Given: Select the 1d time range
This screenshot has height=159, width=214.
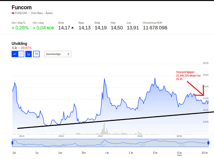Looking at the screenshot, I should 14,153.
